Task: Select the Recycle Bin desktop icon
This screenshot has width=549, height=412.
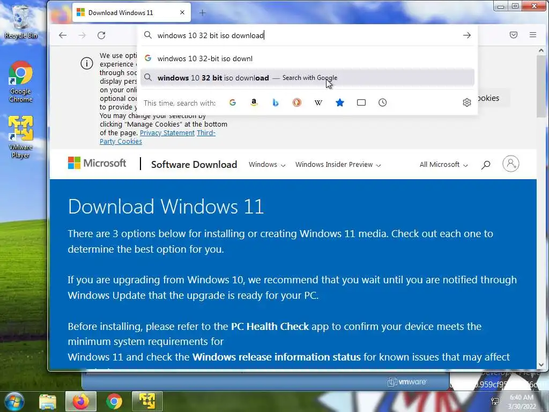Action: pos(21,21)
